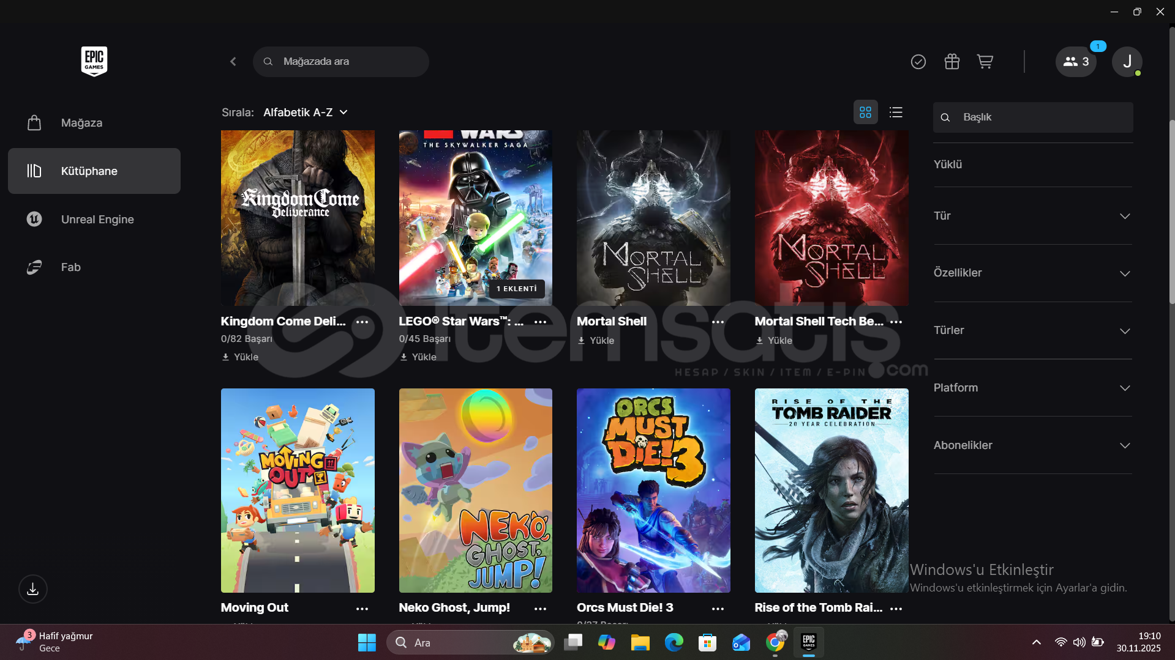
Task: Click the back arrow near search
Action: [x=233, y=62]
